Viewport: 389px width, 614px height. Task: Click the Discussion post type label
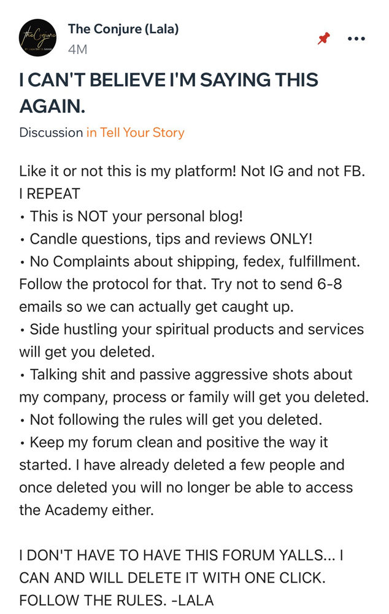(51, 133)
